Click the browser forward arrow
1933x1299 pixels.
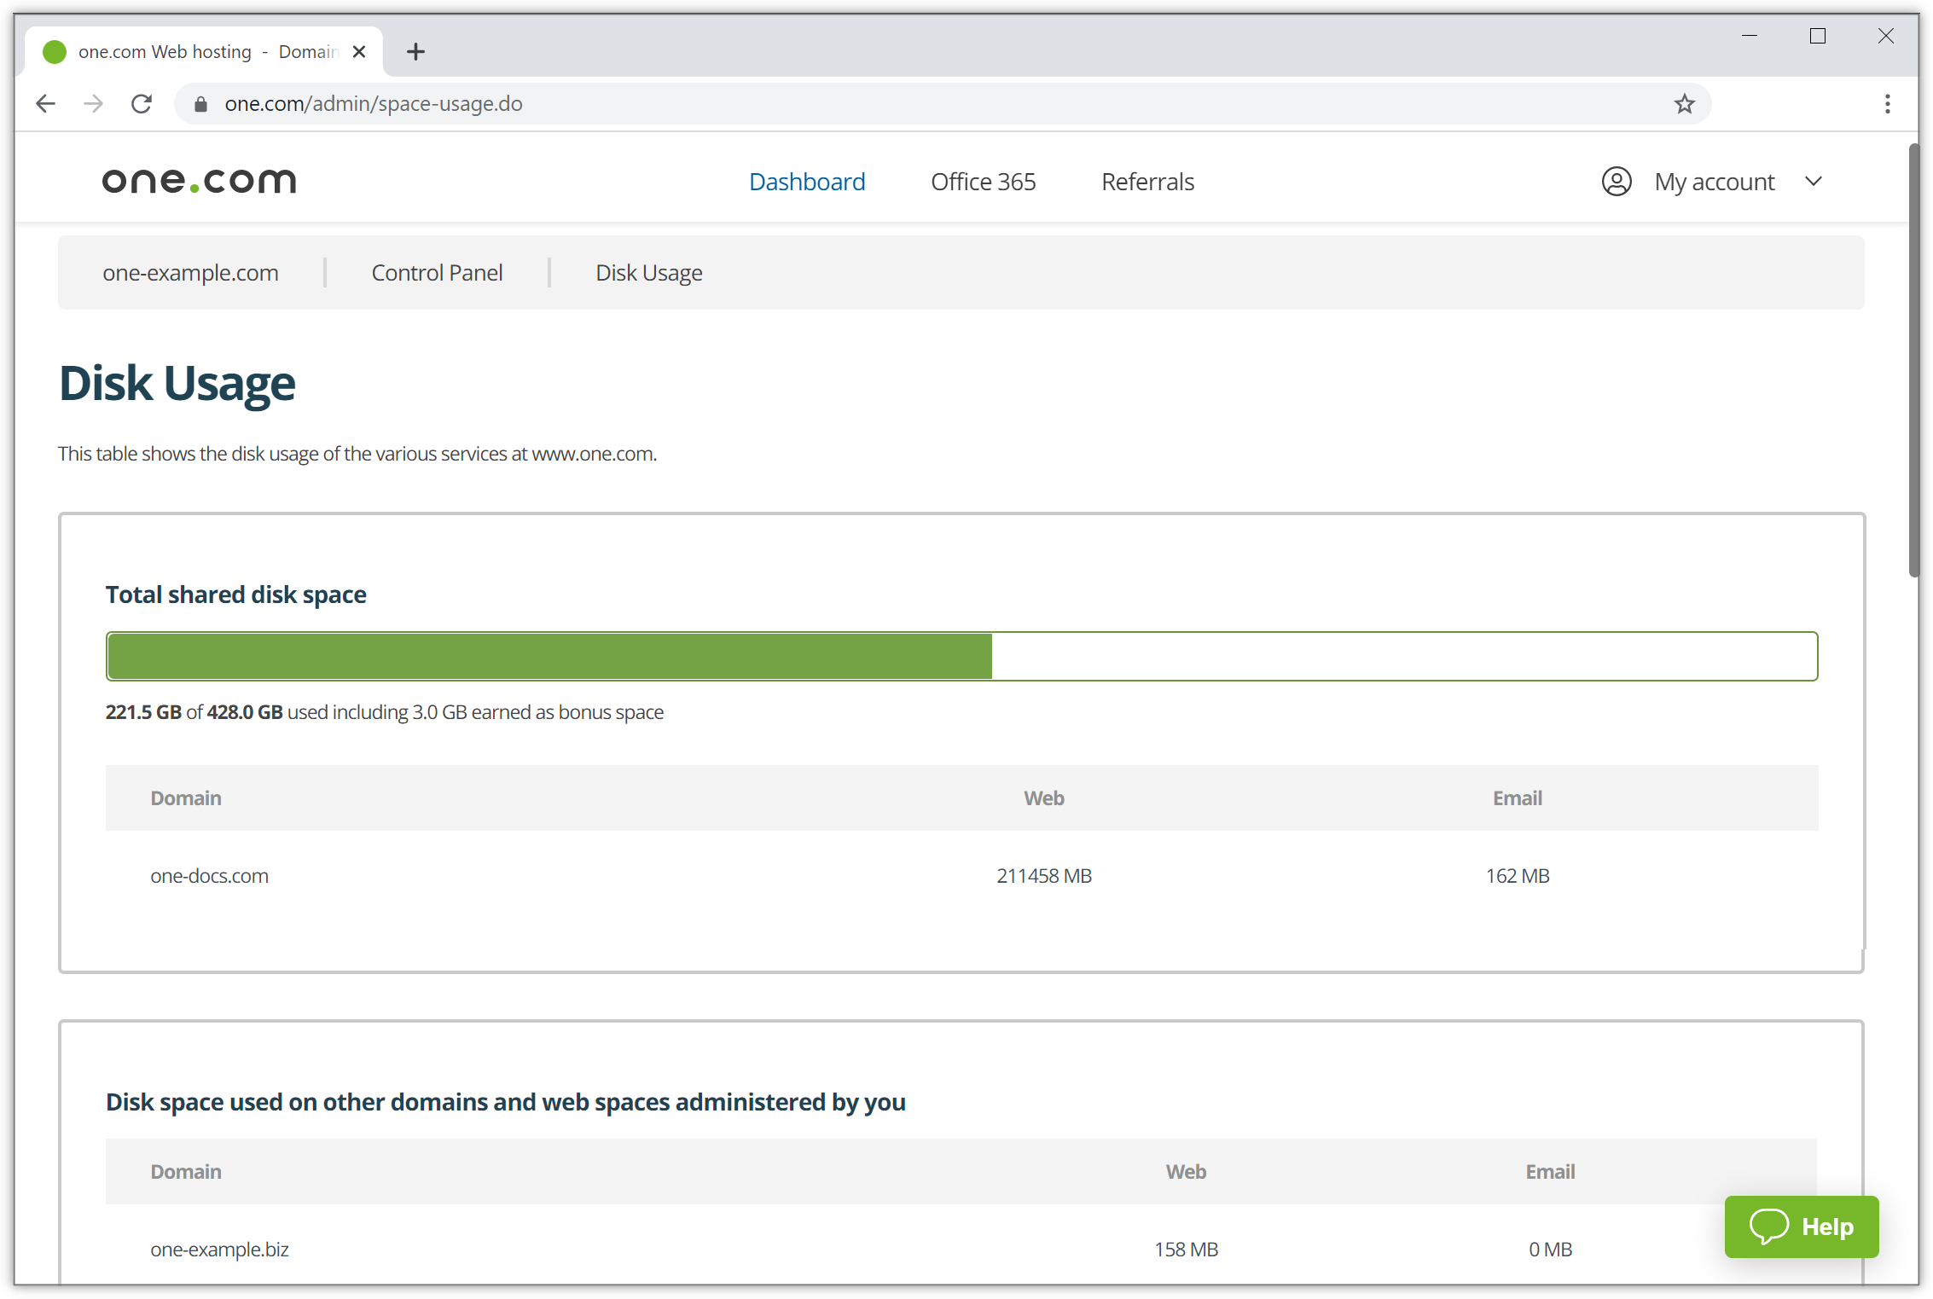(94, 104)
